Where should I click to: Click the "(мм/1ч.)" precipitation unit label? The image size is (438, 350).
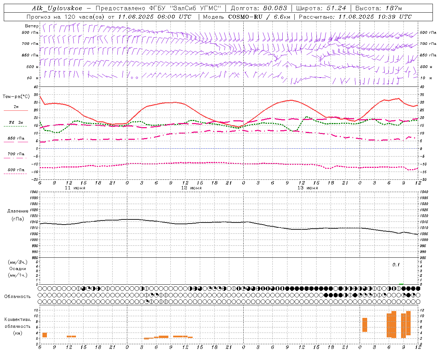[18, 275]
